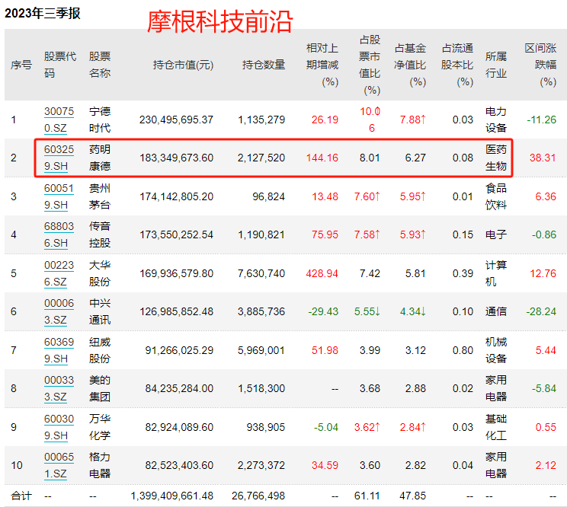Select the 药明康德 stock name cell
Image resolution: width=567 pixels, height=507 pixels.
(x=100, y=158)
